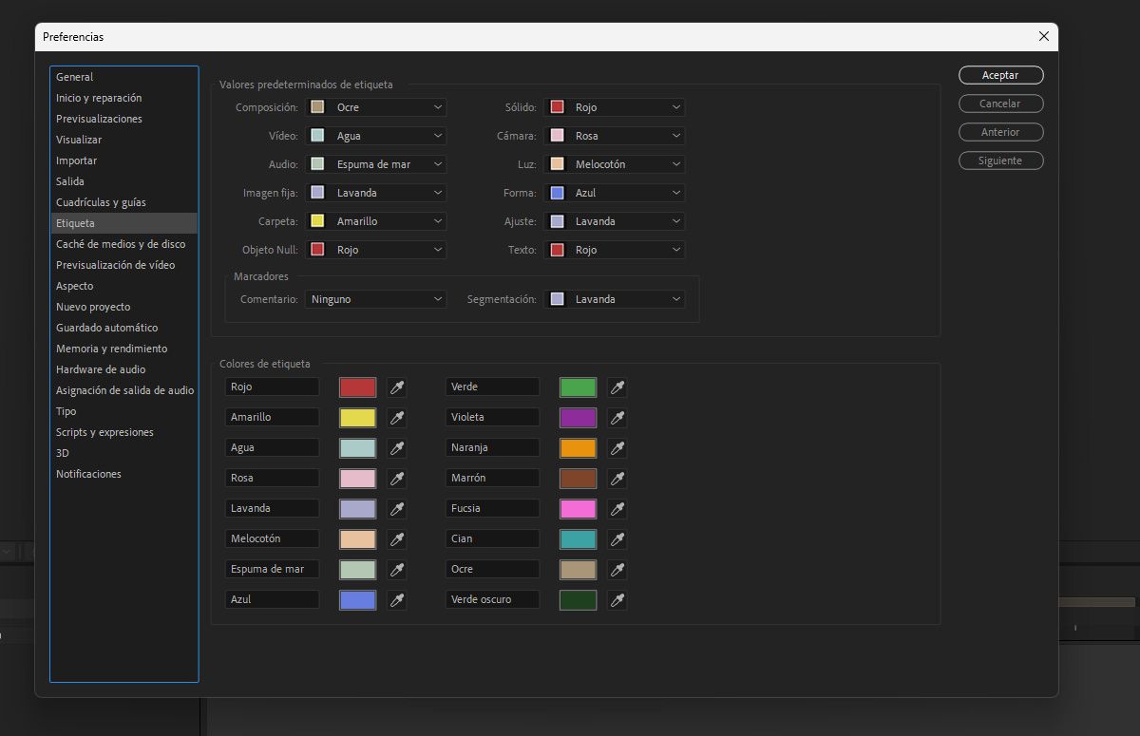
Task: Select Previsualizaciones in the sidebar
Action: tap(124, 119)
